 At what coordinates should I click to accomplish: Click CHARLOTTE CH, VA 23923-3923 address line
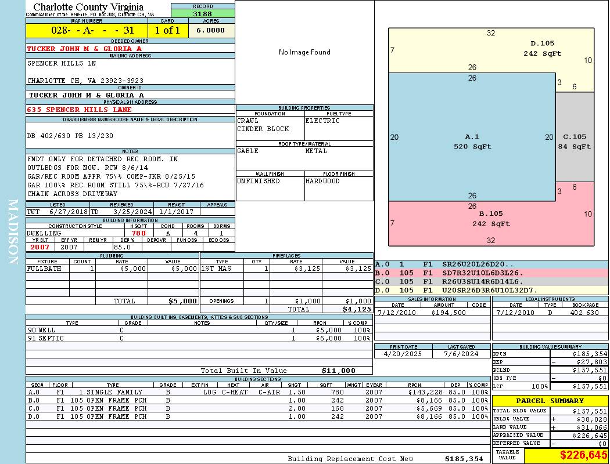click(x=85, y=81)
